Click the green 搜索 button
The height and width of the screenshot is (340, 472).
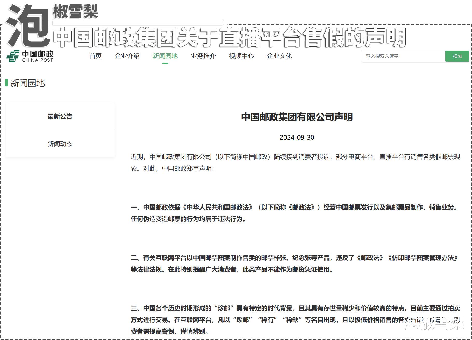457,56
